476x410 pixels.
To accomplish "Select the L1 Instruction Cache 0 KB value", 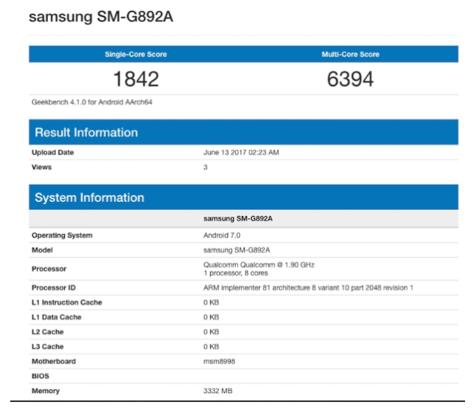I will point(212,302).
